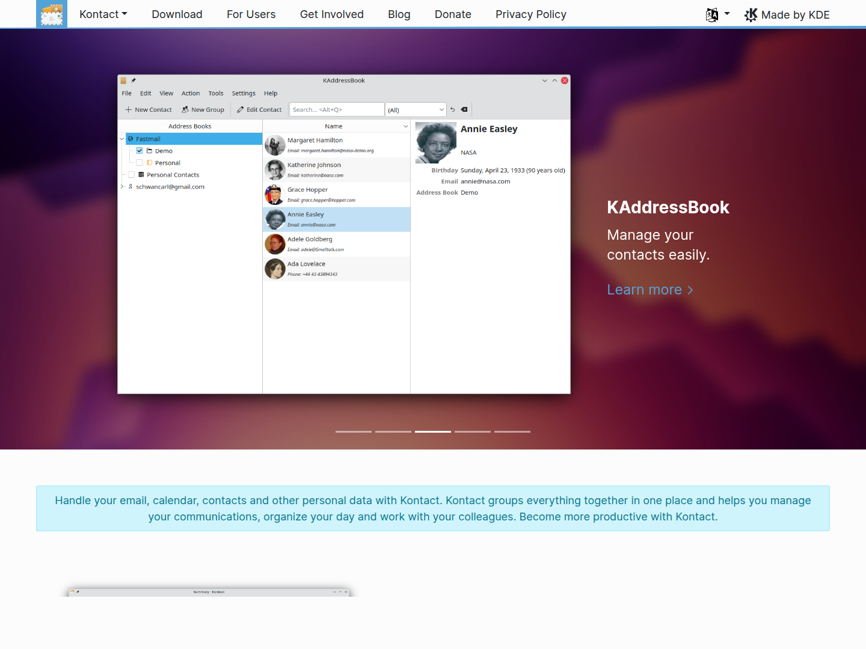Click the NASA organization text
Viewport: 866px width, 649px height.
coord(468,153)
